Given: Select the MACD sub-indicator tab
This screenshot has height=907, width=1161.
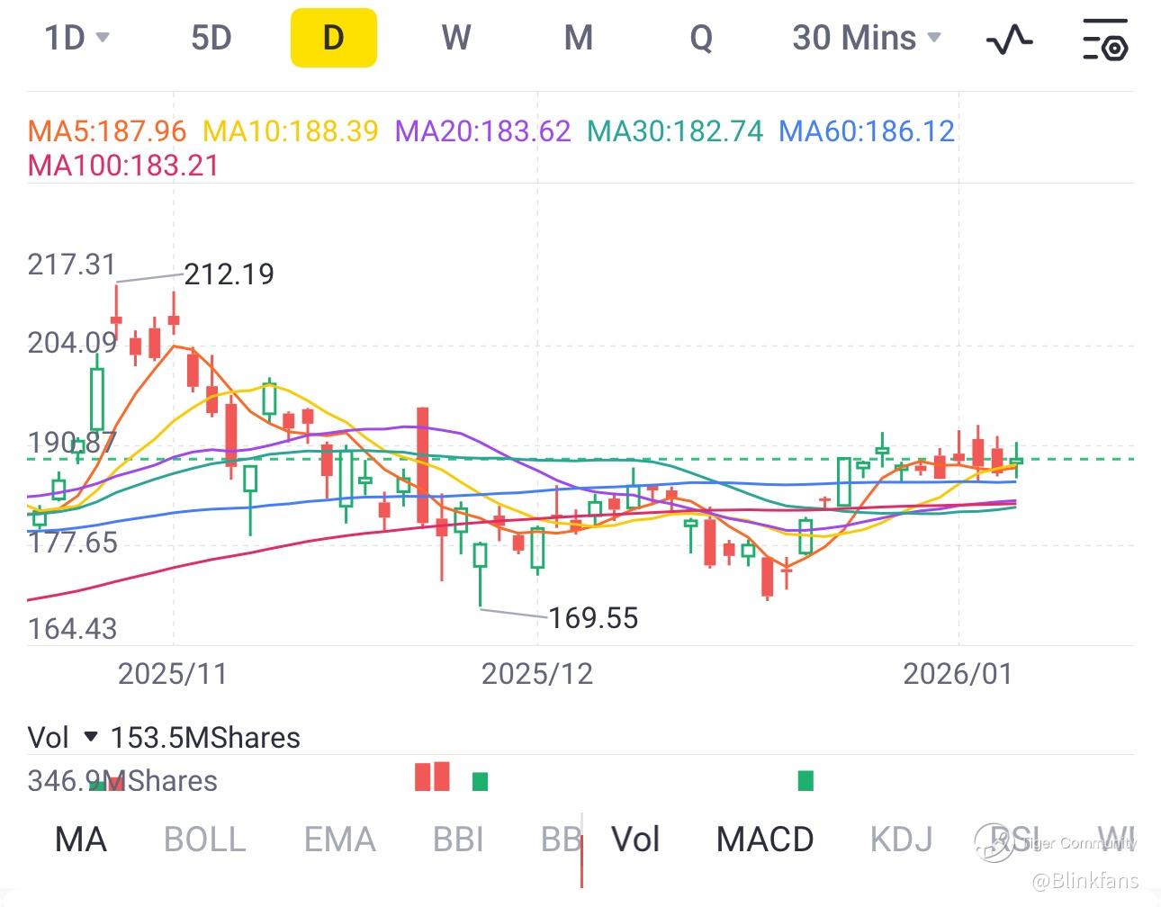Looking at the screenshot, I should [x=765, y=840].
